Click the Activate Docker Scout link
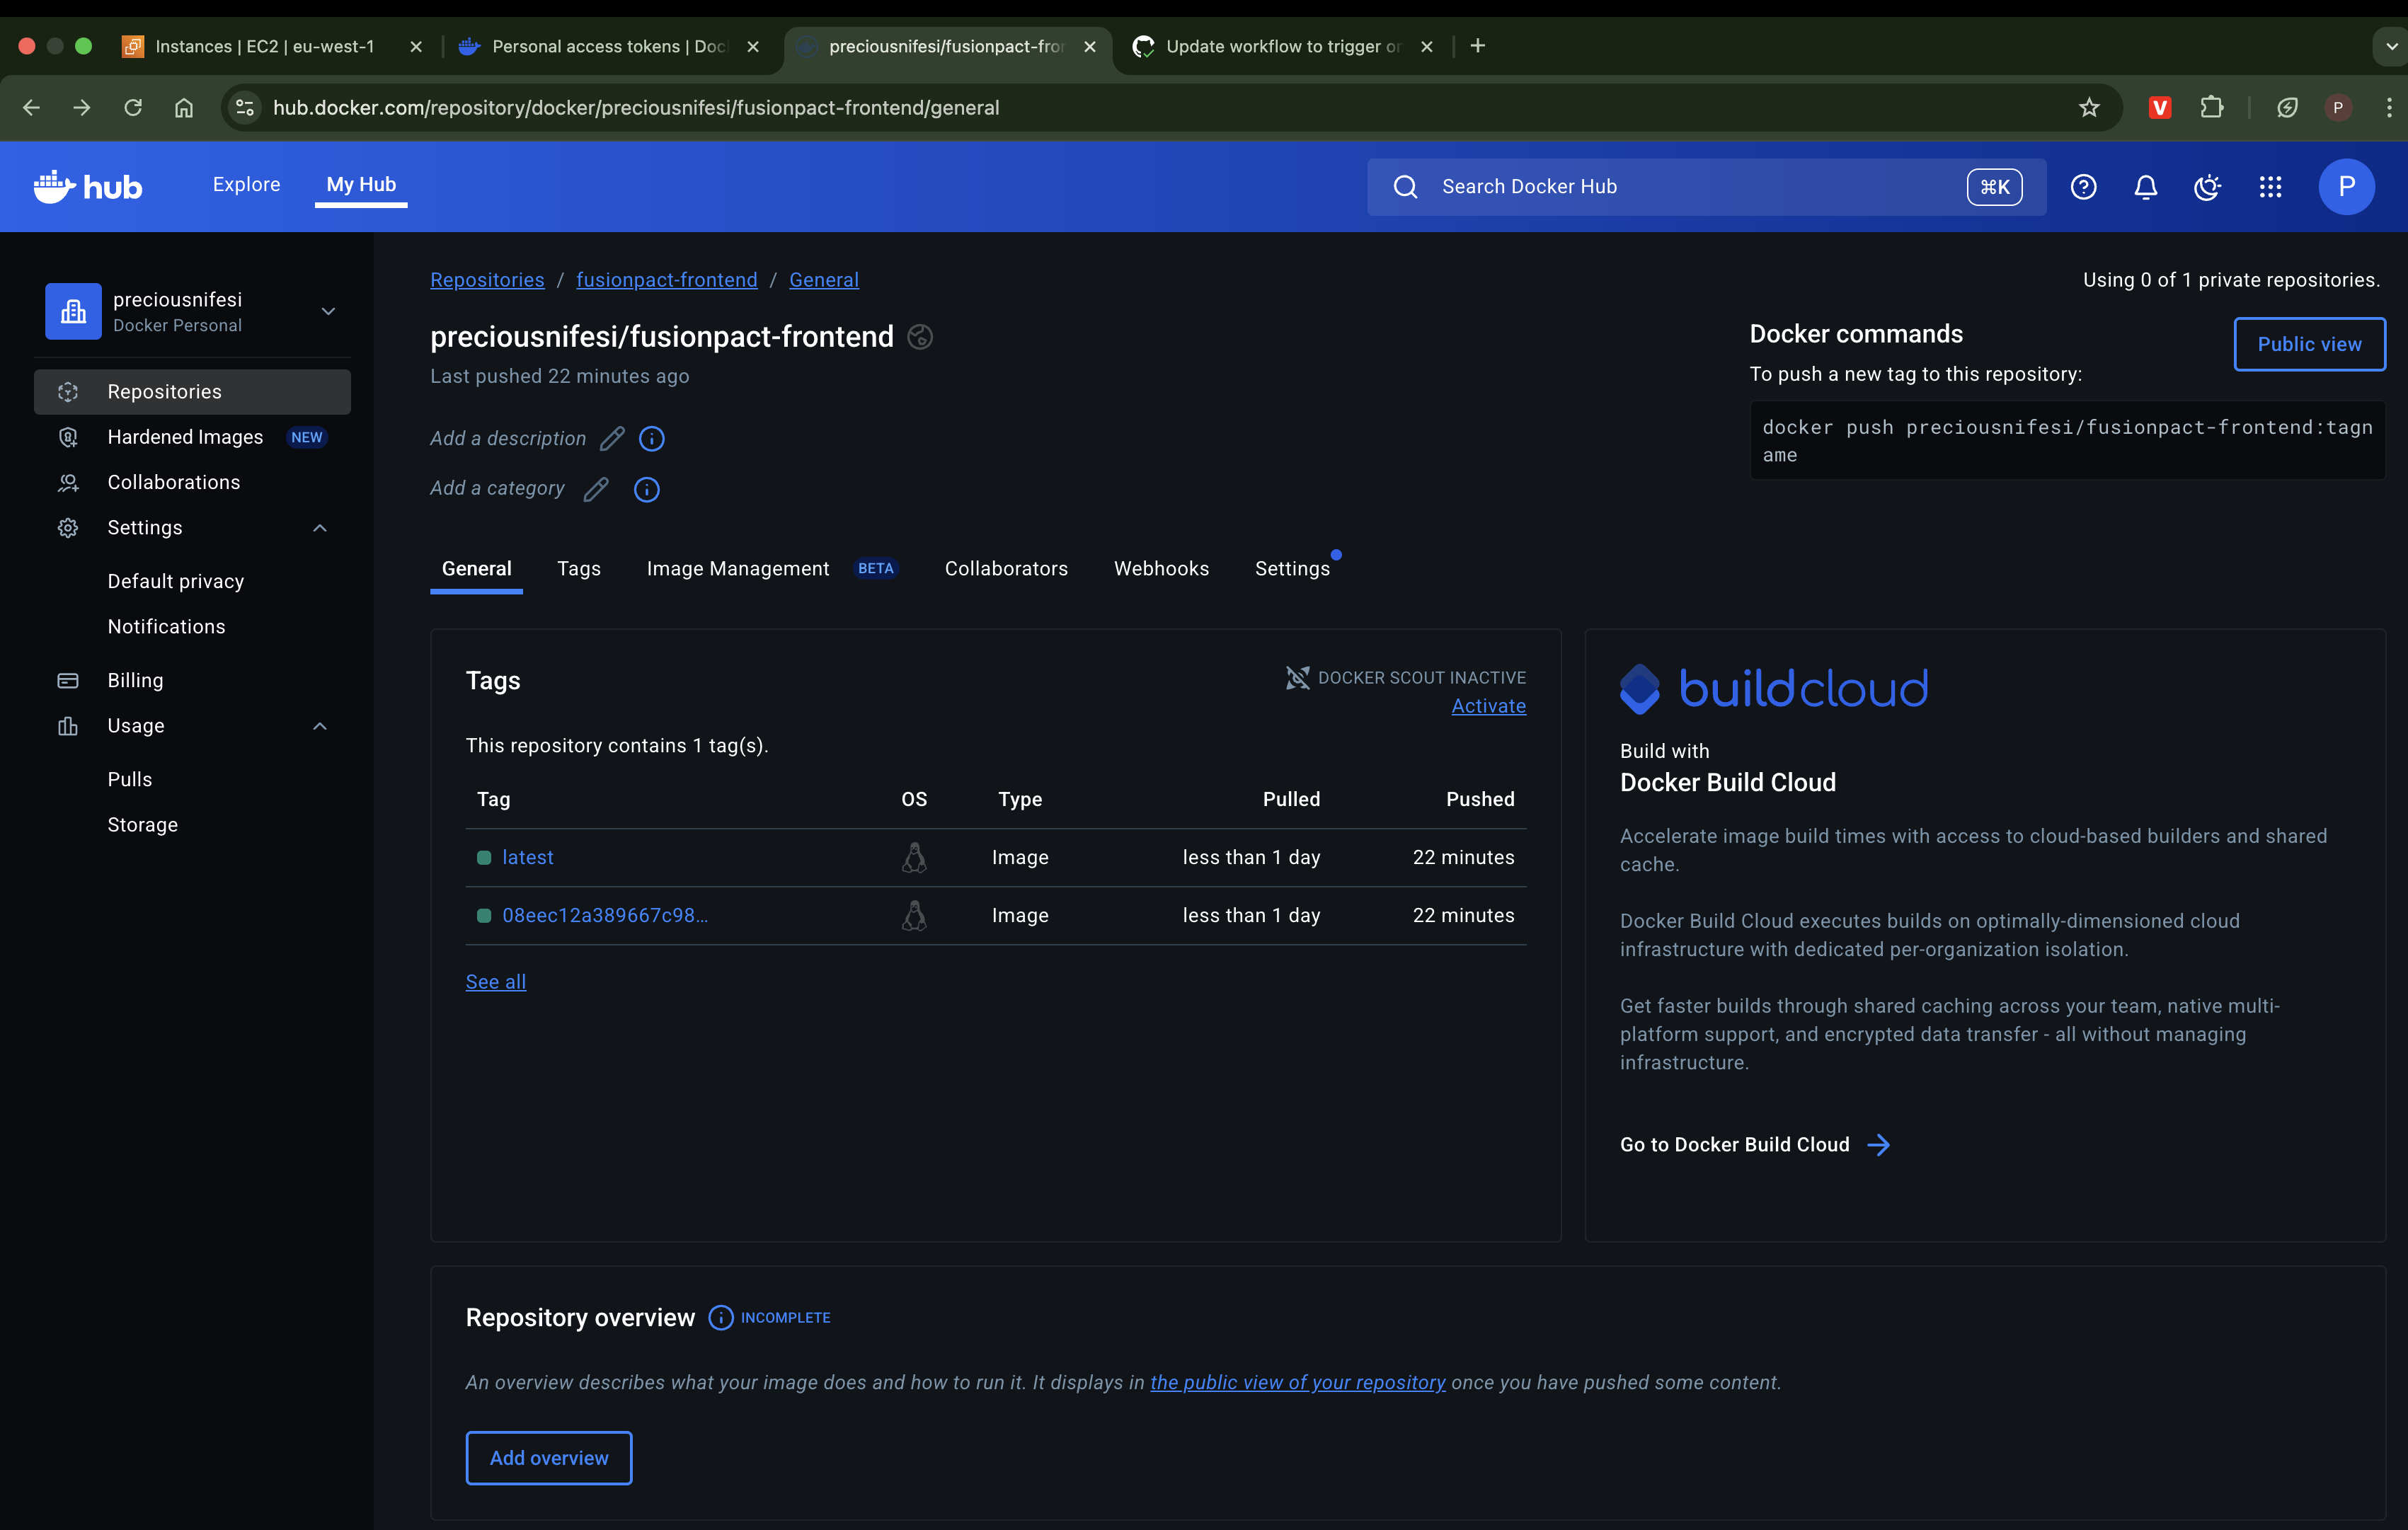The height and width of the screenshot is (1530, 2408). pos(1488,706)
